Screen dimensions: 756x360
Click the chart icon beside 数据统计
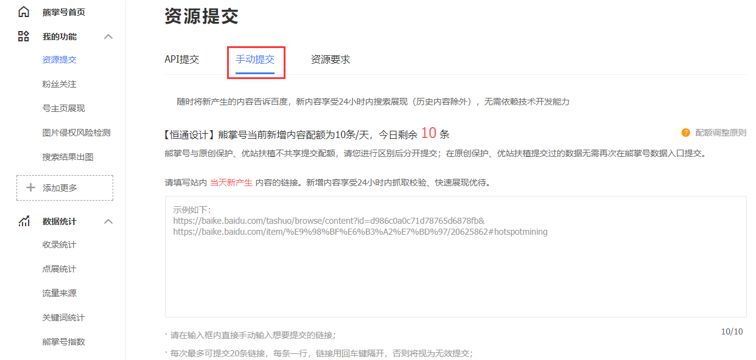pos(23,221)
